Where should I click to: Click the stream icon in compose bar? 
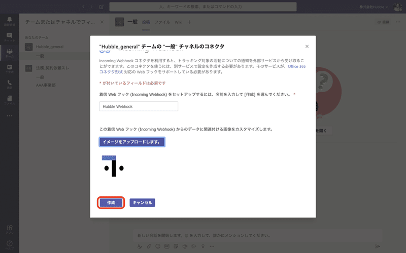pyautogui.click(x=194, y=246)
